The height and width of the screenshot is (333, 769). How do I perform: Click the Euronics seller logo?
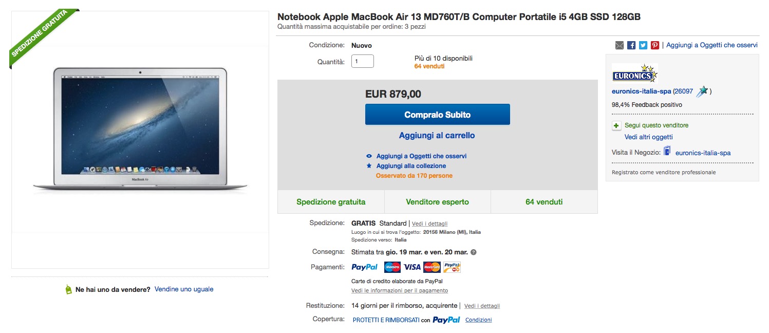tap(635, 73)
